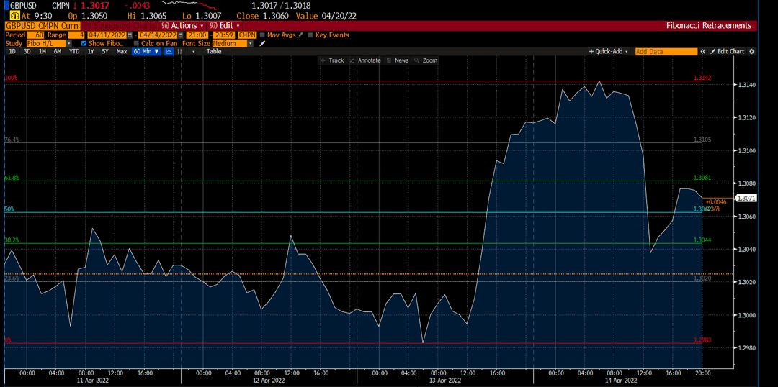Open the 60 Min interval dropdown
Image resolution: width=778 pixels, height=387 pixels.
(147, 52)
